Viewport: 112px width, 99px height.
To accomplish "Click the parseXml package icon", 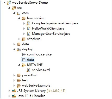I will [19, 75].
